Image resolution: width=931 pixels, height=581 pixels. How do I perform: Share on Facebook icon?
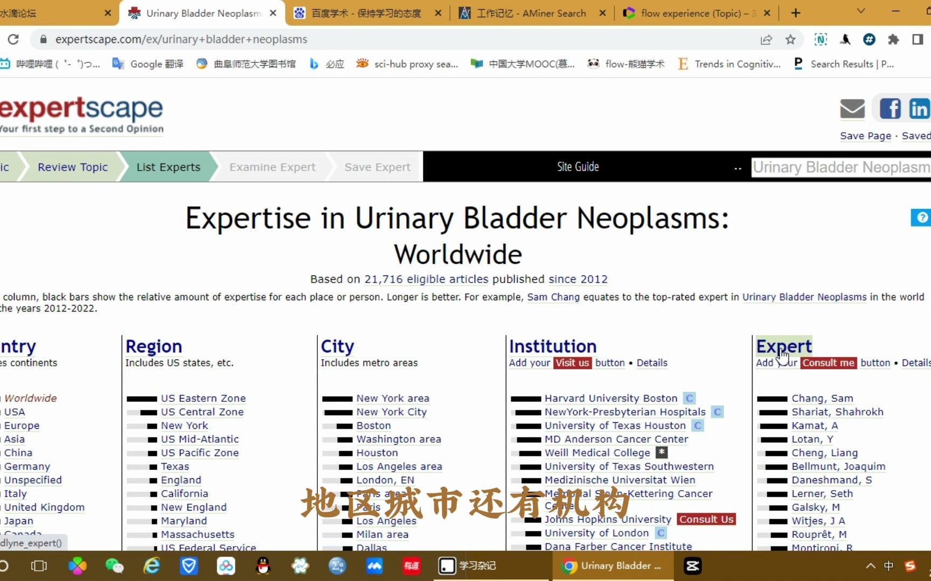pos(890,109)
